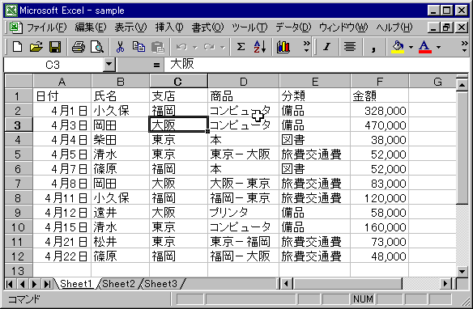Go to previous sheet tab button
Viewport: 473px width, 309px height.
(22, 284)
